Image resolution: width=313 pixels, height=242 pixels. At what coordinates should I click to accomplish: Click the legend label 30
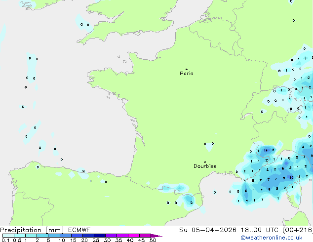pyautogui.click(x=107, y=240)
